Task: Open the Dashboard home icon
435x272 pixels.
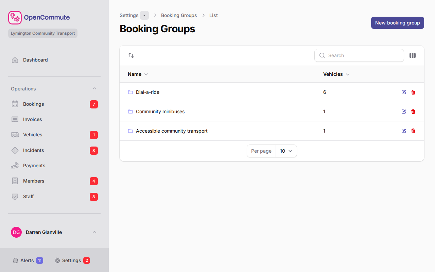Action: (x=15, y=60)
